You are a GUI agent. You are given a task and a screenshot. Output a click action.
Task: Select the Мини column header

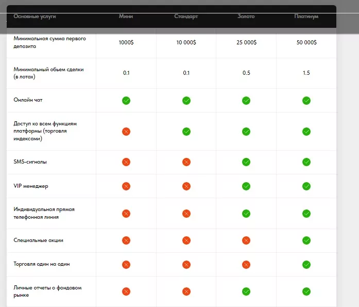[x=126, y=17]
